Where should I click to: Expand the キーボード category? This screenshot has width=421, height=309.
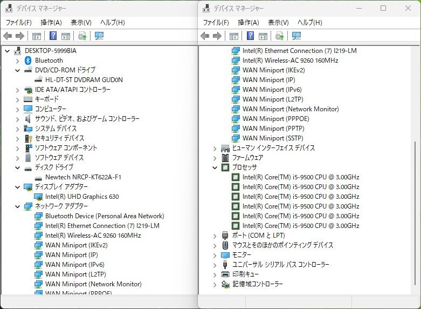(x=17, y=99)
